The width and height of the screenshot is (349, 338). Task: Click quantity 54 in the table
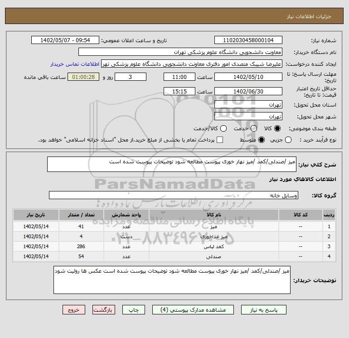click(x=81, y=257)
